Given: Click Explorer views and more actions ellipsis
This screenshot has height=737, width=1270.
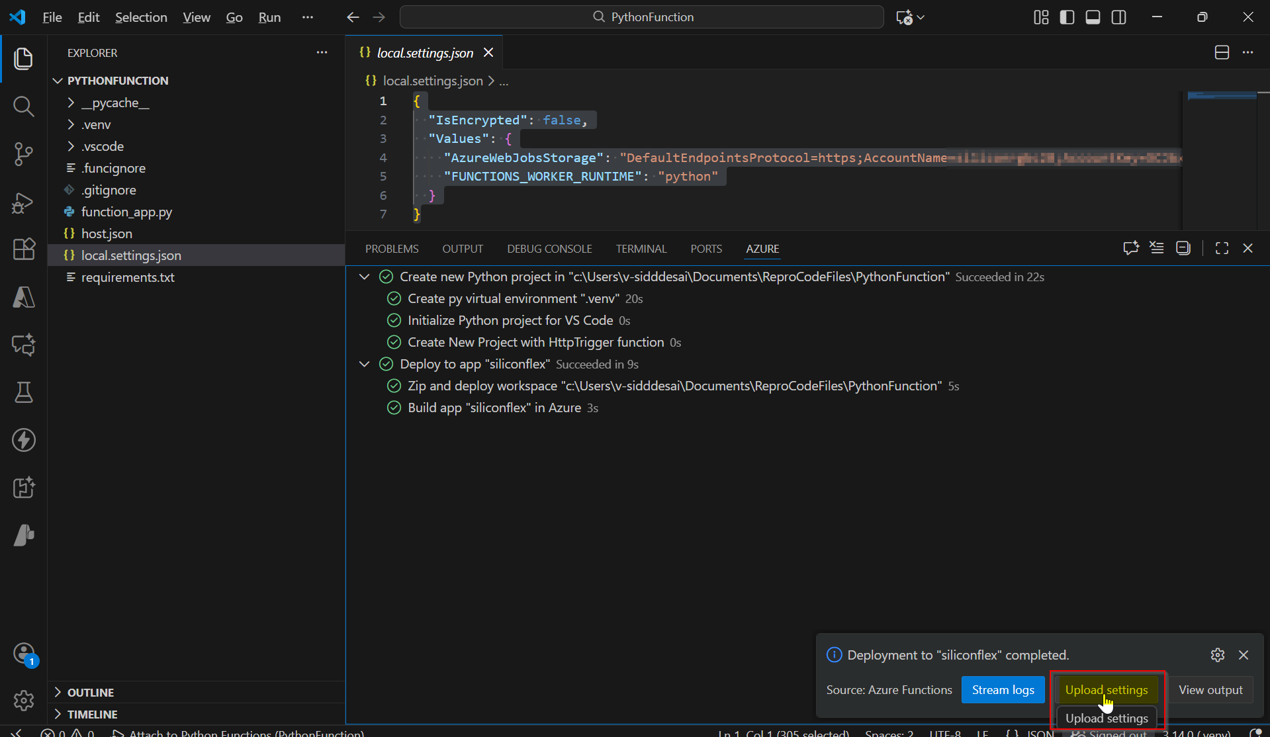Looking at the screenshot, I should click(322, 52).
